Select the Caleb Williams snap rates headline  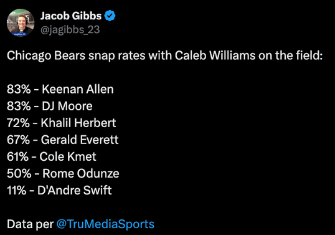[165, 55]
